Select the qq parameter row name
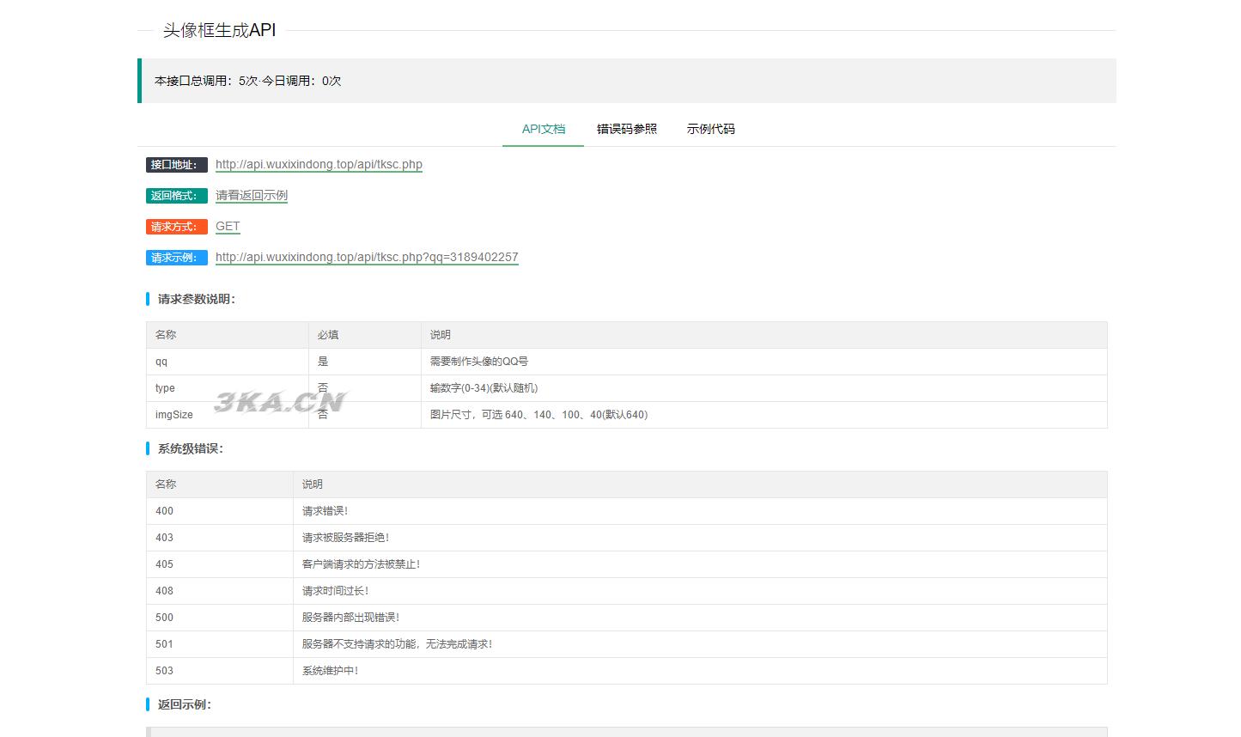The image size is (1241, 737). (161, 362)
